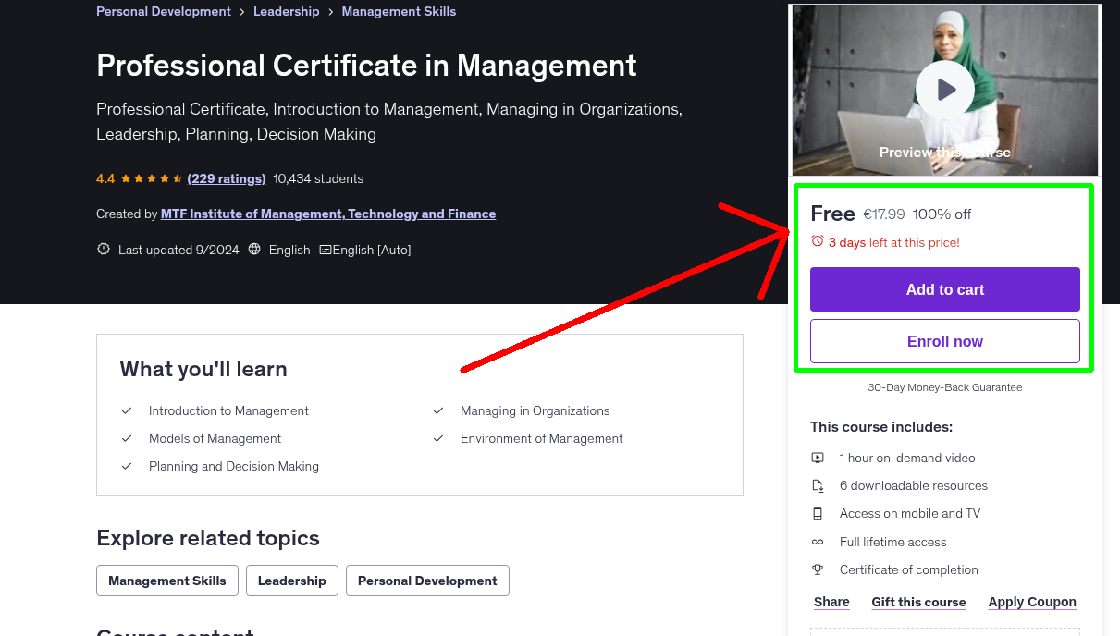Viewport: 1120px width, 636px height.
Task: Click the mobile and TV access icon
Action: pos(818,513)
